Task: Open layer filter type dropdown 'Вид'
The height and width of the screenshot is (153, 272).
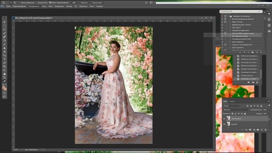Action: [232, 106]
